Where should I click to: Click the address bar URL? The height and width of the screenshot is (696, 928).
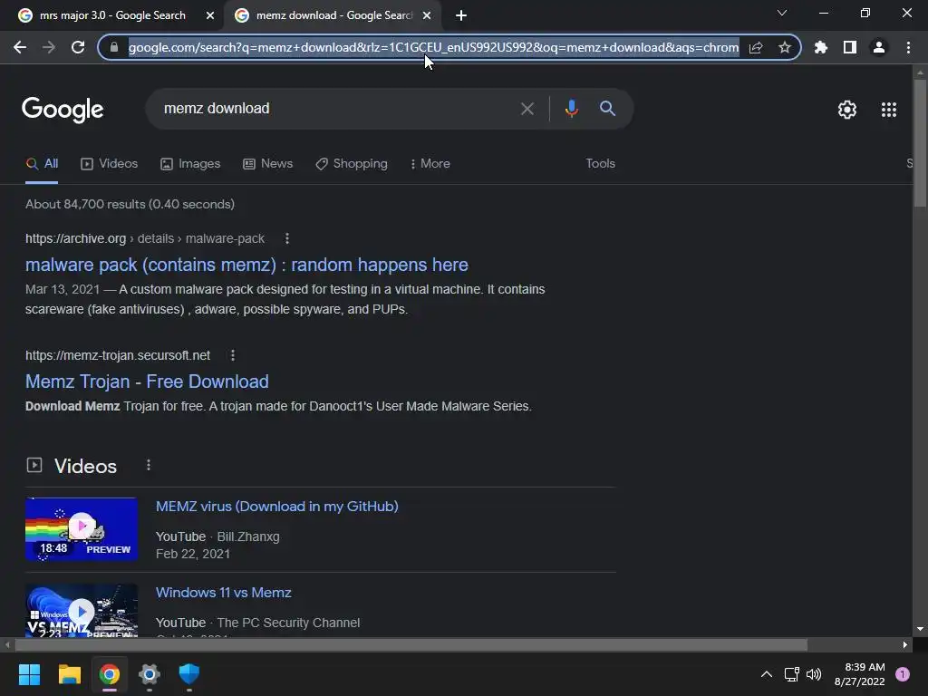[x=433, y=47]
